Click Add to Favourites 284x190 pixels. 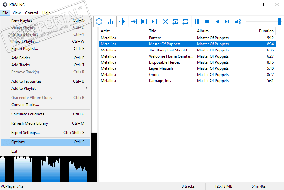click(x=45, y=81)
